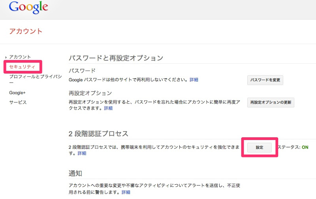Click the red アカウント page title
316x199 pixels.
(x=26, y=31)
